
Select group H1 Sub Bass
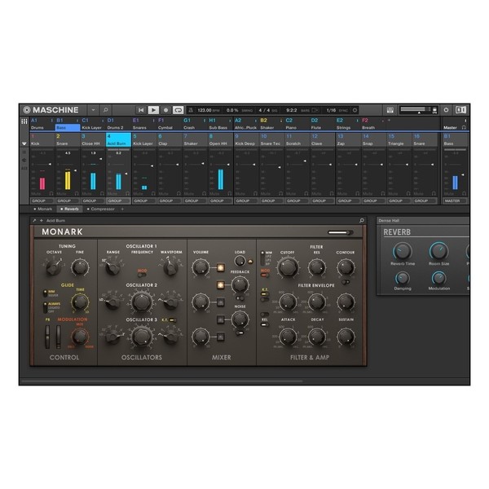(x=220, y=124)
